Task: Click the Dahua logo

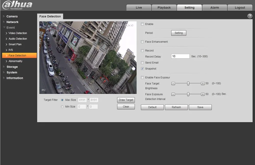Action: [x=17, y=5]
